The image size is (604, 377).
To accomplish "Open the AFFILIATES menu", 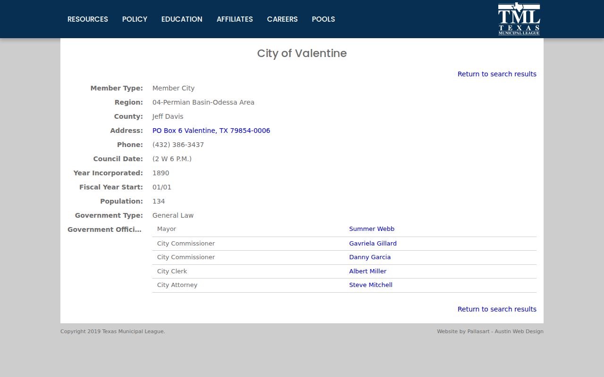I will [235, 19].
